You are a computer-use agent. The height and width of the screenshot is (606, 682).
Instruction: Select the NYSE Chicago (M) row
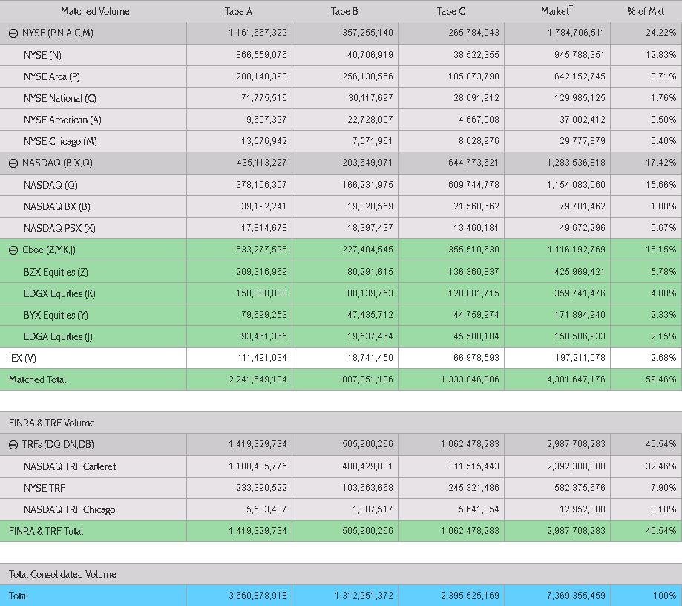[341, 142]
